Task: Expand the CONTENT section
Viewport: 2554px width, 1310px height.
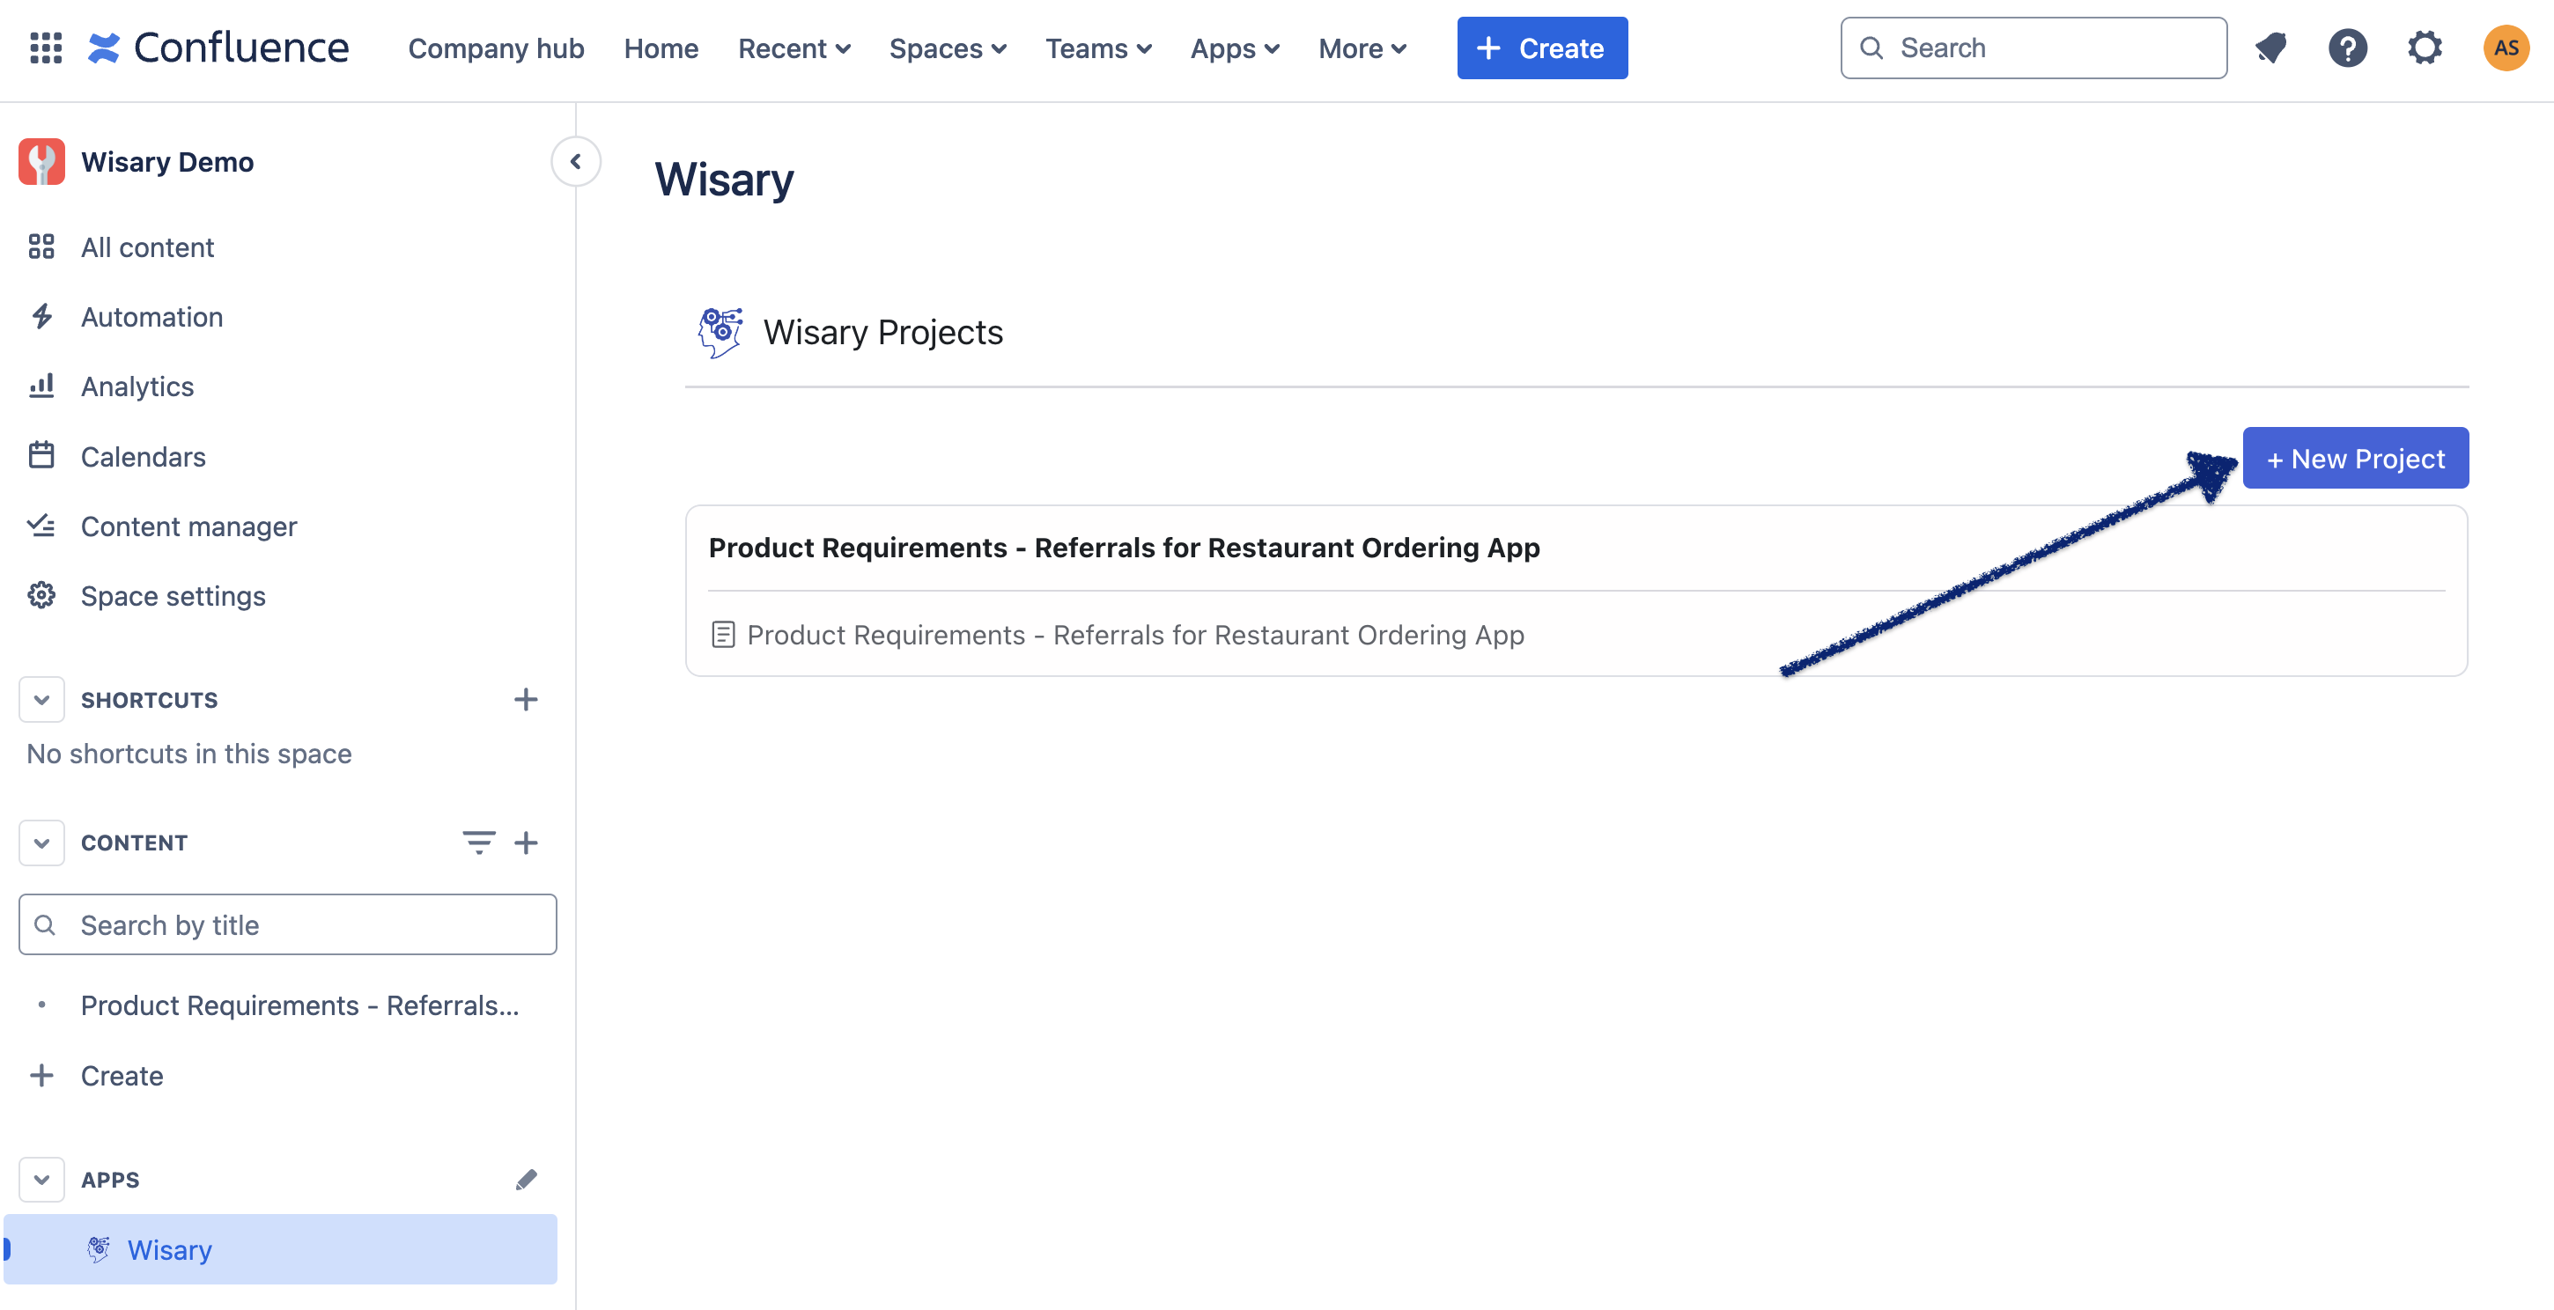Action: (41, 841)
